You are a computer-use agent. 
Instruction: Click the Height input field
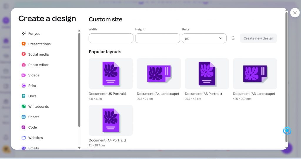coord(158,38)
